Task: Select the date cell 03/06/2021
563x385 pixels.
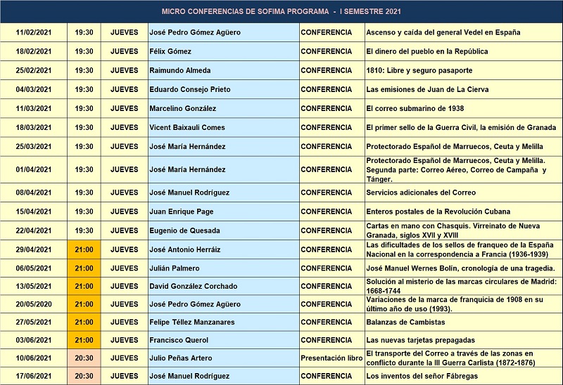Action: pyautogui.click(x=34, y=340)
